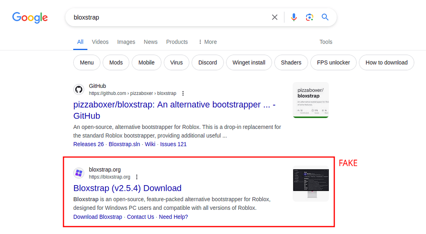Screen dimensions: 426x234
Task: Clear the search box with X icon
Action: (x=275, y=17)
